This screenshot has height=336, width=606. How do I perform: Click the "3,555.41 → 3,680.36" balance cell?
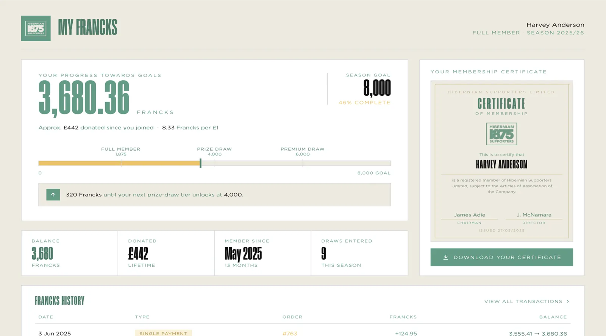pyautogui.click(x=538, y=333)
